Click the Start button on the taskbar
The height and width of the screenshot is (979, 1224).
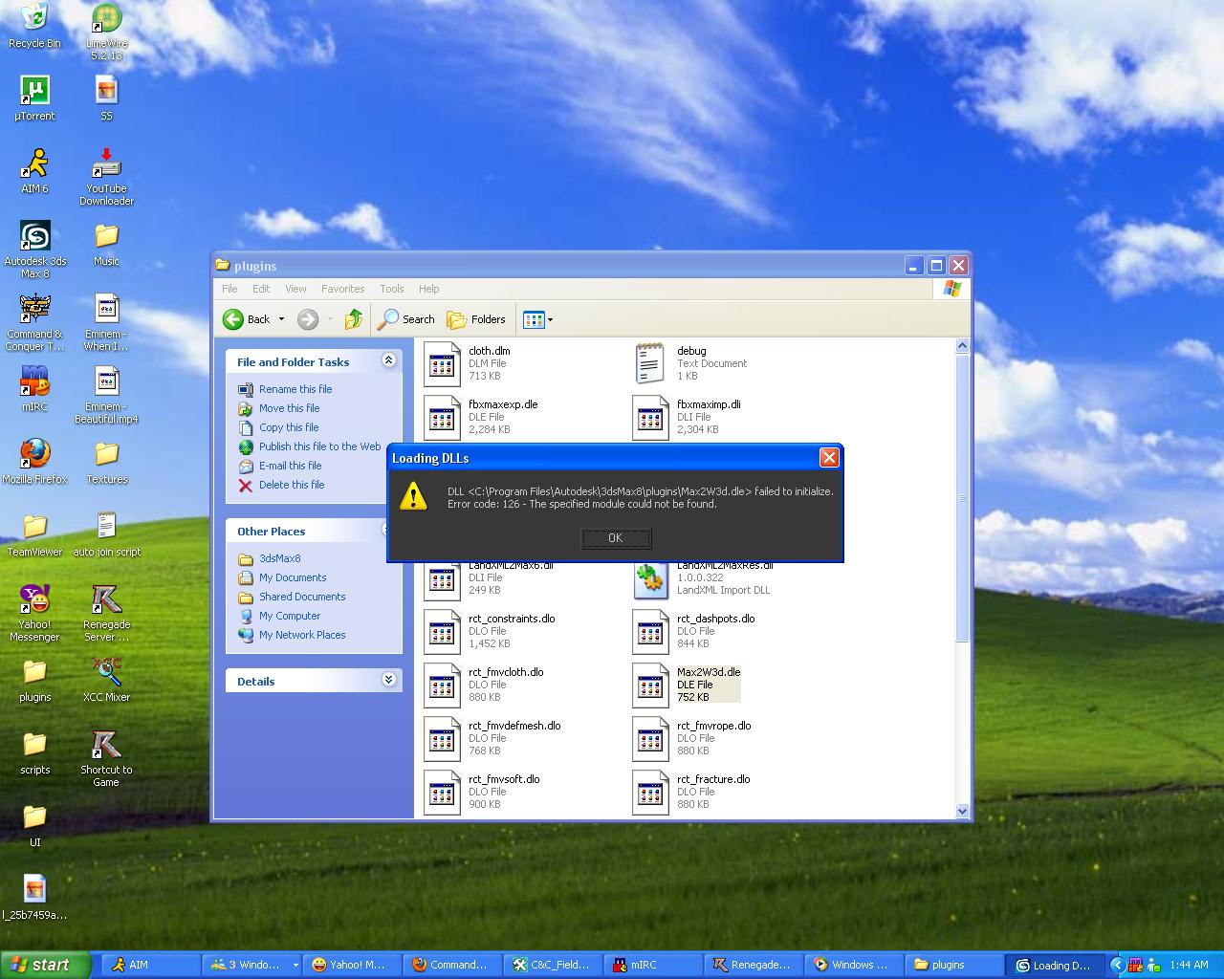(46, 965)
